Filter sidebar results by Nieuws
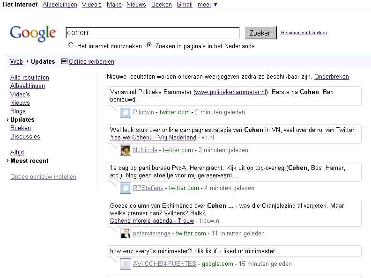 [x=20, y=103]
